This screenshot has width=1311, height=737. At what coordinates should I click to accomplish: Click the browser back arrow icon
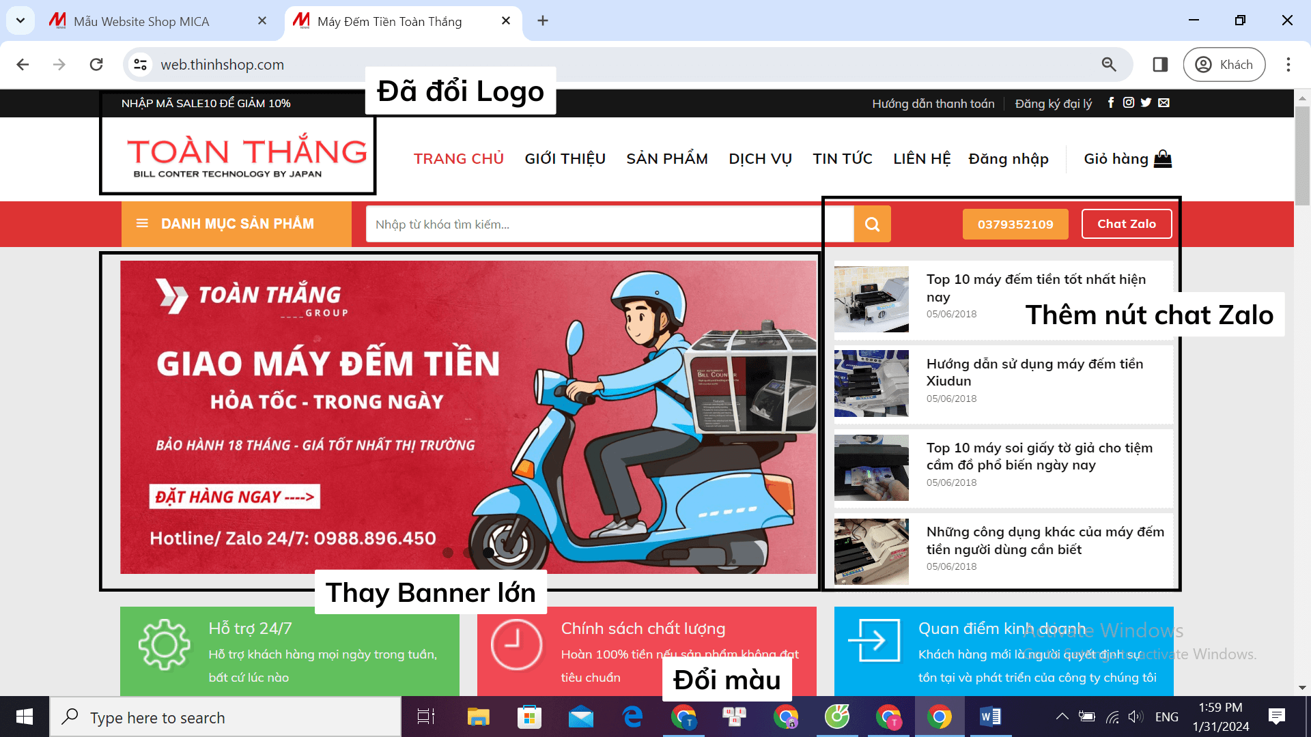pyautogui.click(x=23, y=64)
